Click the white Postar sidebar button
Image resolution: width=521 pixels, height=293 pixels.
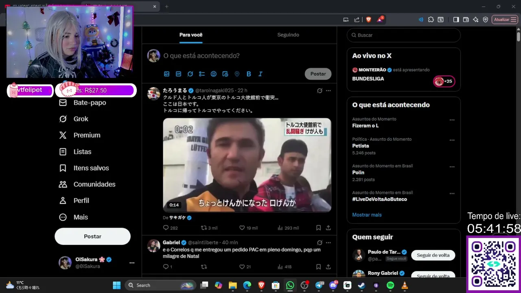(92, 236)
